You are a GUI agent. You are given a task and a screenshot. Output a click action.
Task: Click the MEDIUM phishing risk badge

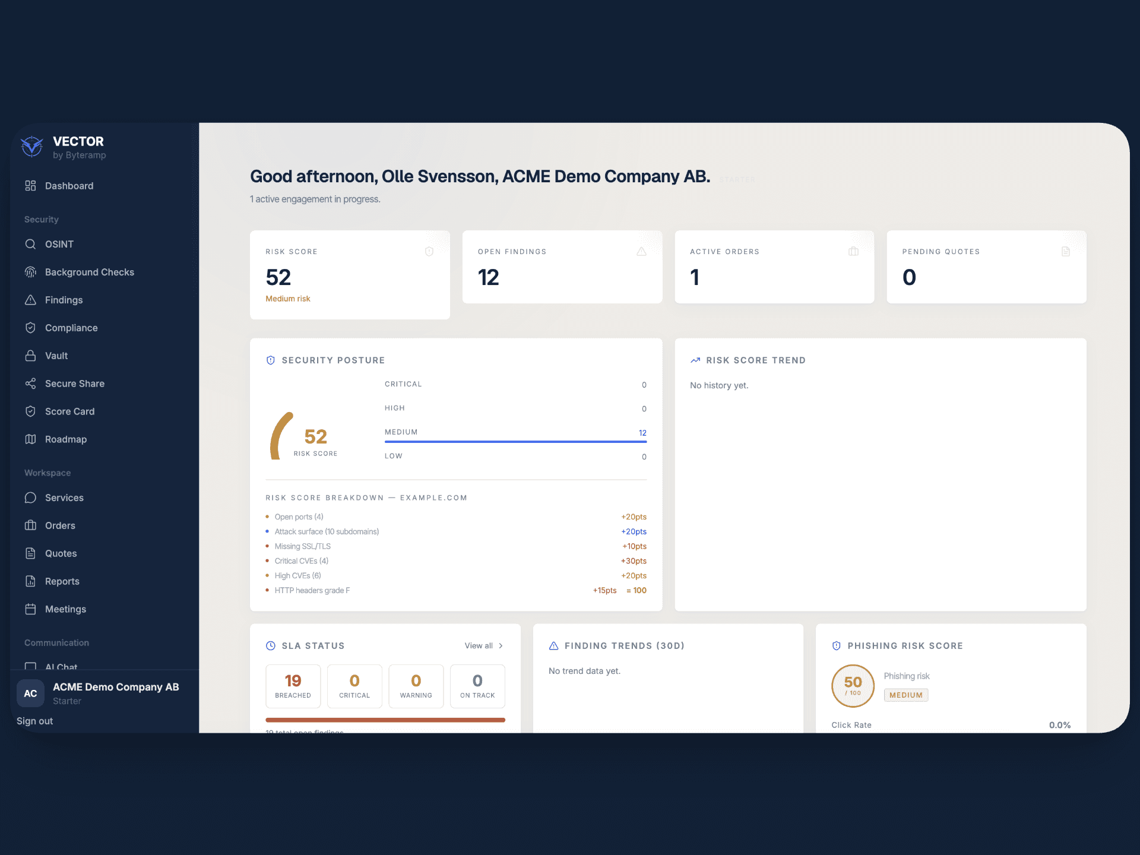[x=905, y=695]
